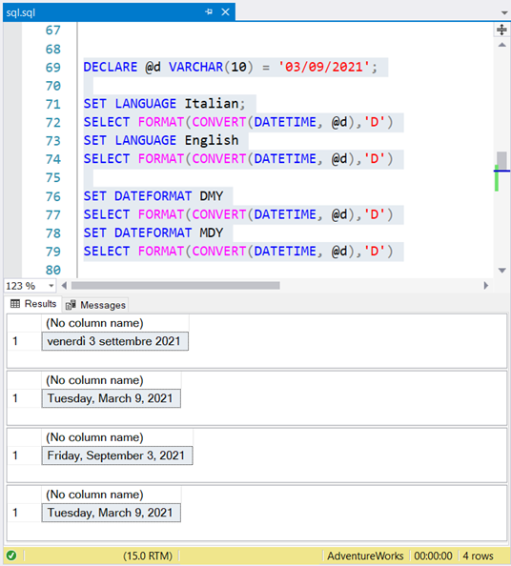
Task: Click the horizontal scrollbar thumb
Action: coord(175,286)
